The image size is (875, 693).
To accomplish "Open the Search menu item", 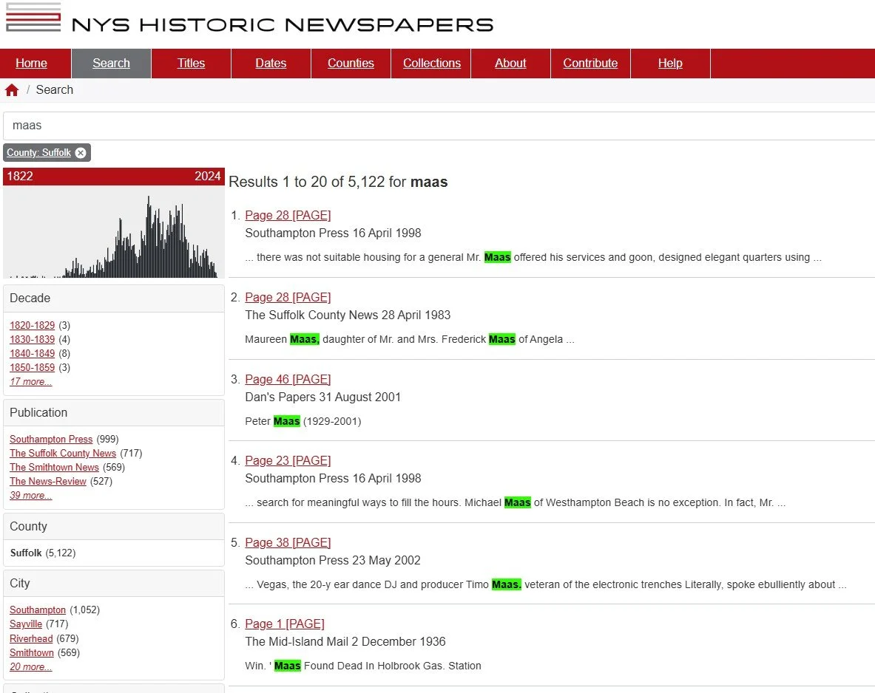I will point(111,63).
